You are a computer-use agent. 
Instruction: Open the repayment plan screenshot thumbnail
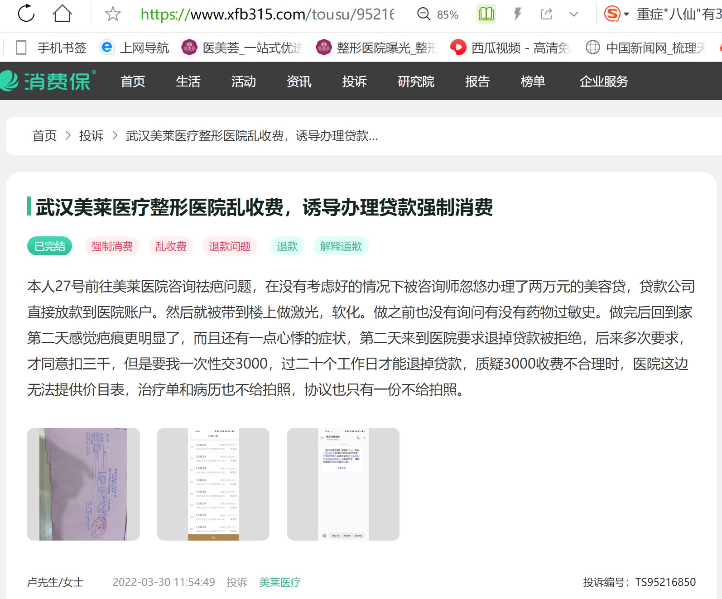tap(213, 484)
